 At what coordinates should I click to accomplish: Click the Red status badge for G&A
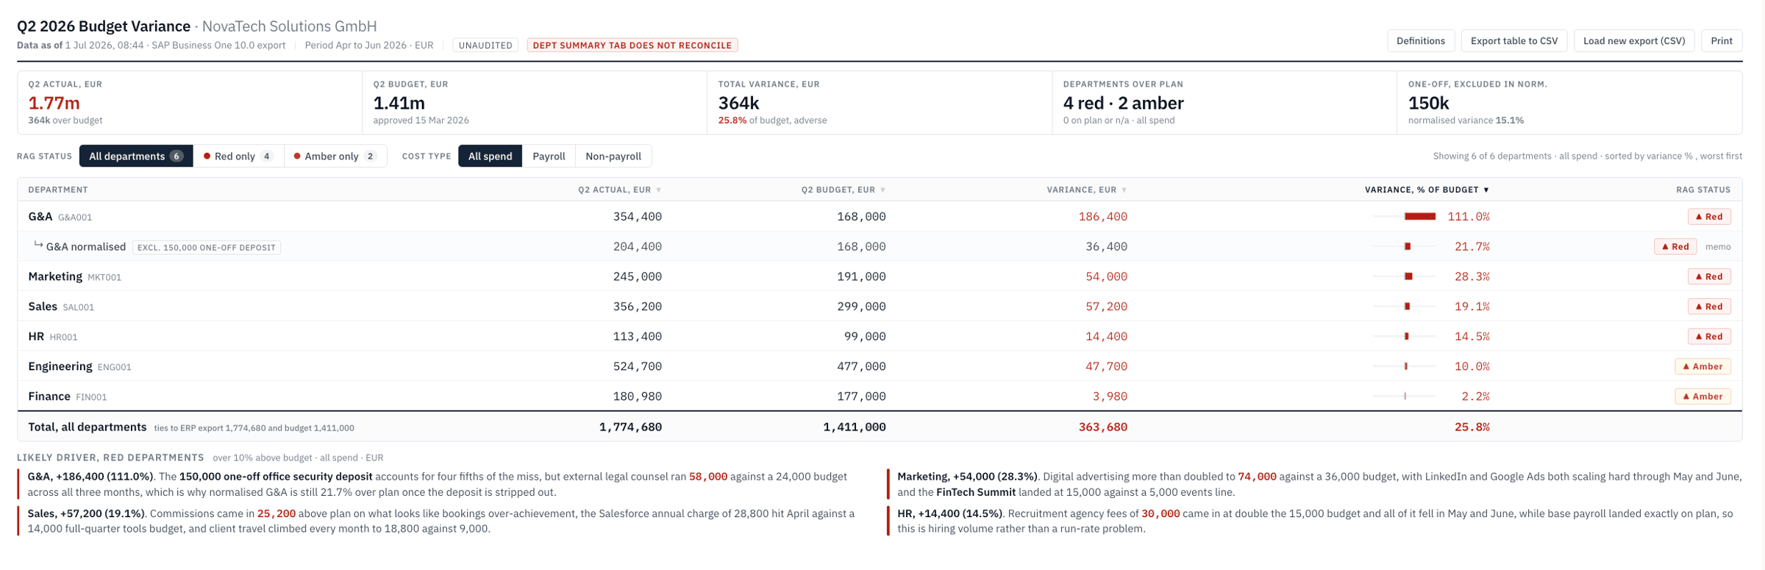click(1708, 217)
